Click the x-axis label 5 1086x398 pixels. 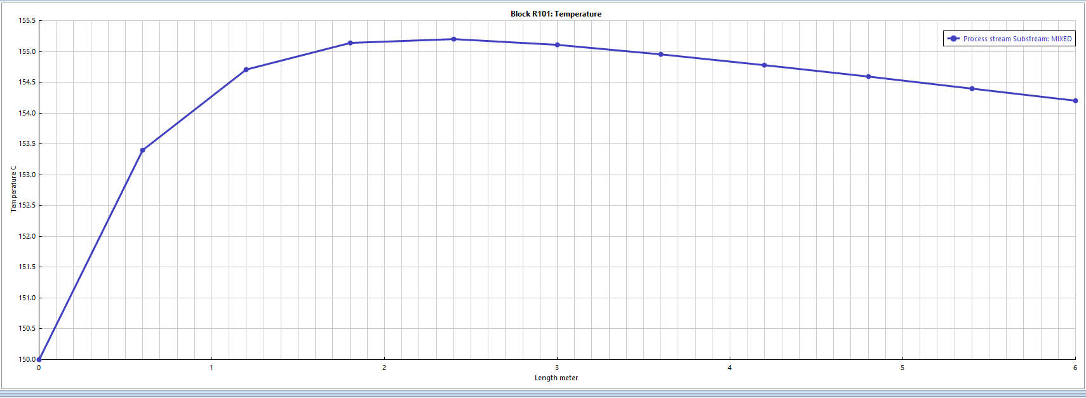click(902, 368)
